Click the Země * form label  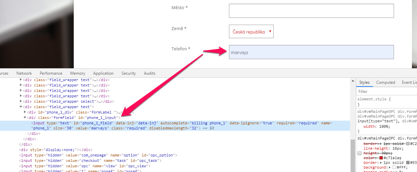179,28
